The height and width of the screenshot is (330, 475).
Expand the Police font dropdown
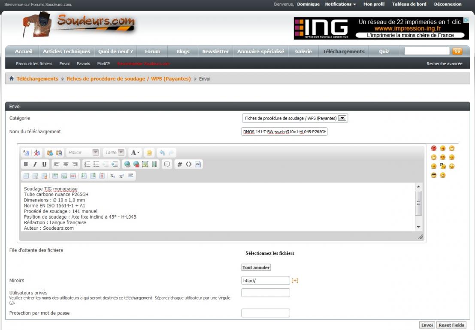pos(96,153)
